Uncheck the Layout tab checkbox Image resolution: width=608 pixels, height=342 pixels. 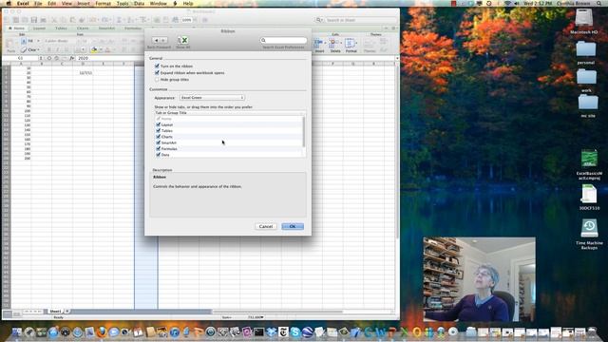coord(159,124)
